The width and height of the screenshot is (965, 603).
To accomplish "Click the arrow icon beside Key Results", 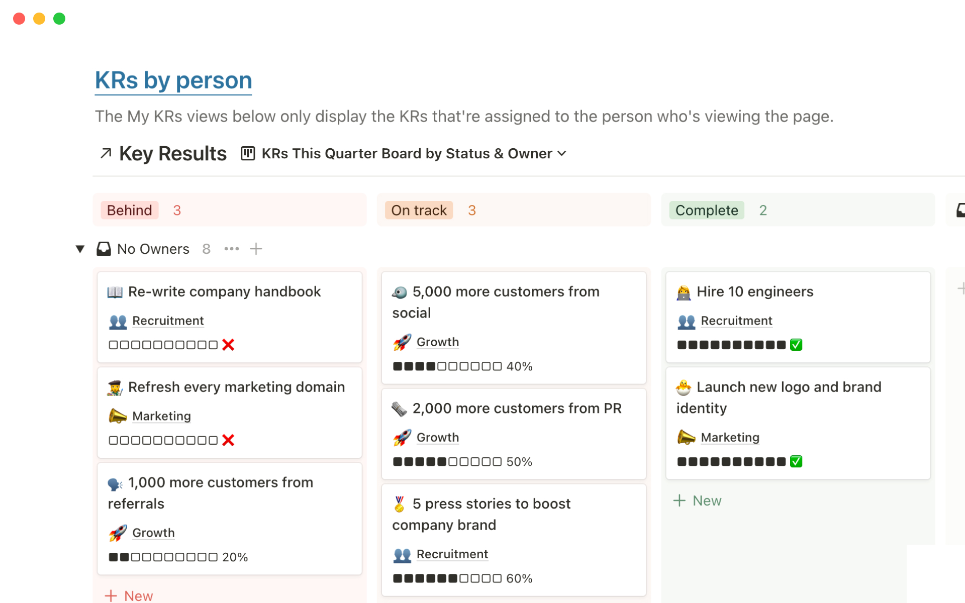I will [x=106, y=153].
